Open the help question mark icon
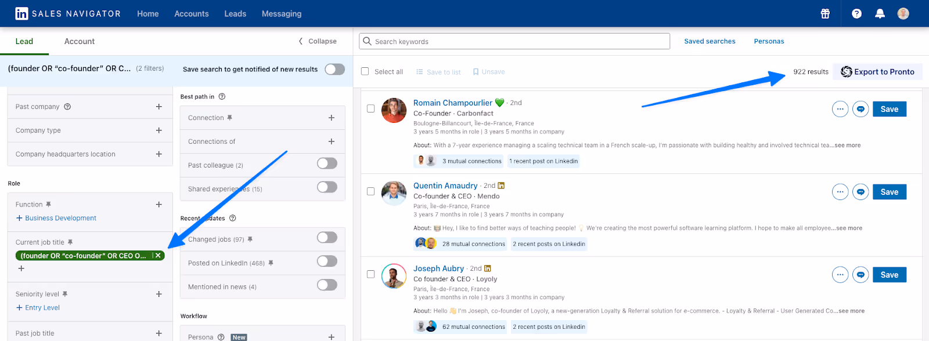Viewport: 929px width, 341px height. coord(856,13)
